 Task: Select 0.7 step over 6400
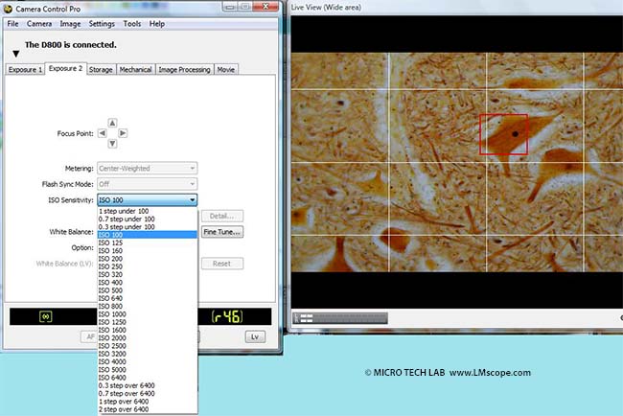coord(148,394)
